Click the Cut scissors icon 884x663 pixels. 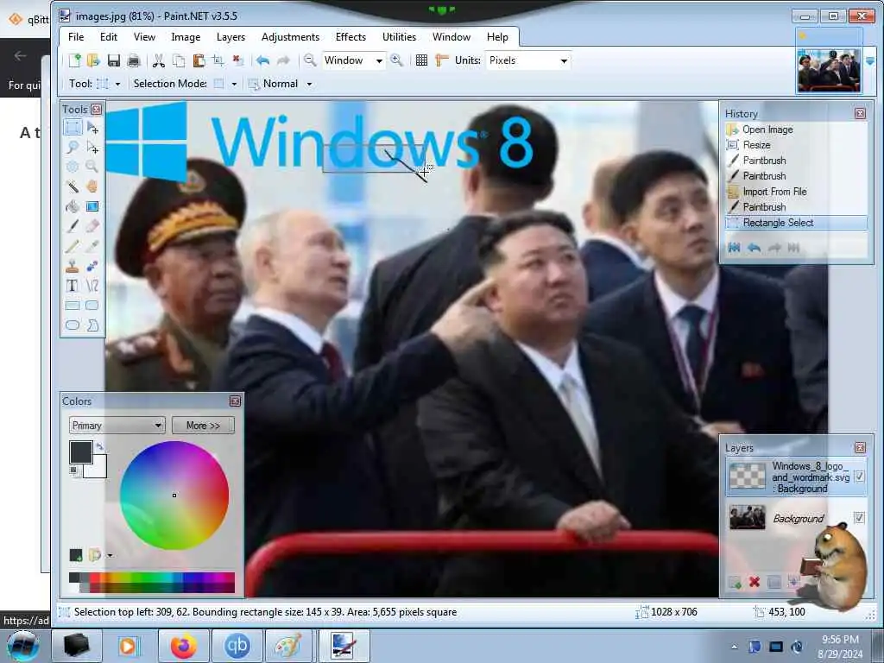pyautogui.click(x=159, y=60)
